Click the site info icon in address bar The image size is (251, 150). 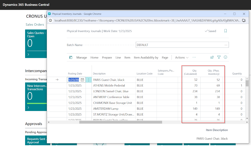point(50,20)
